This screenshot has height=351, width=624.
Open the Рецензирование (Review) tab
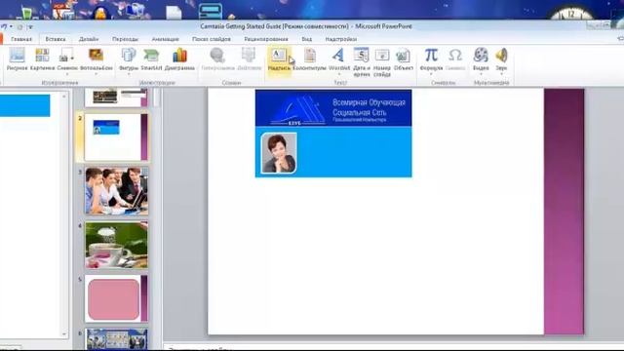click(266, 39)
